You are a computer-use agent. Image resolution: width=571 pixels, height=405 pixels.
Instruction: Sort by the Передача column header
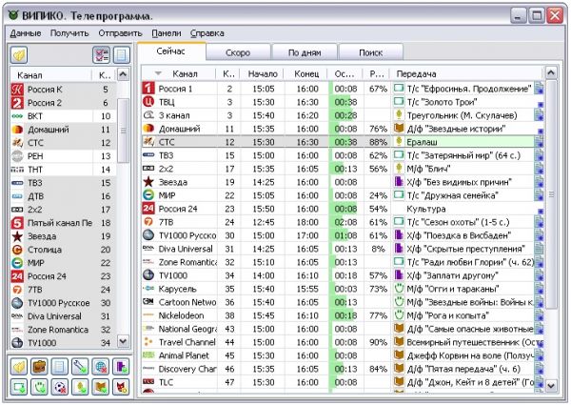tap(466, 73)
